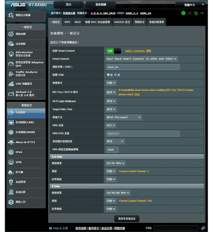The width and height of the screenshot is (213, 232).
Task: Switch to the 一般設定 General tab
Action: pos(55,22)
